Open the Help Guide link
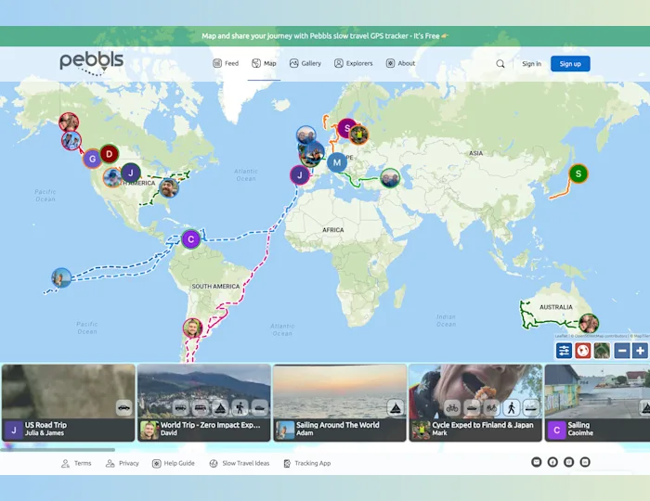The width and height of the screenshot is (650, 501). [174, 463]
